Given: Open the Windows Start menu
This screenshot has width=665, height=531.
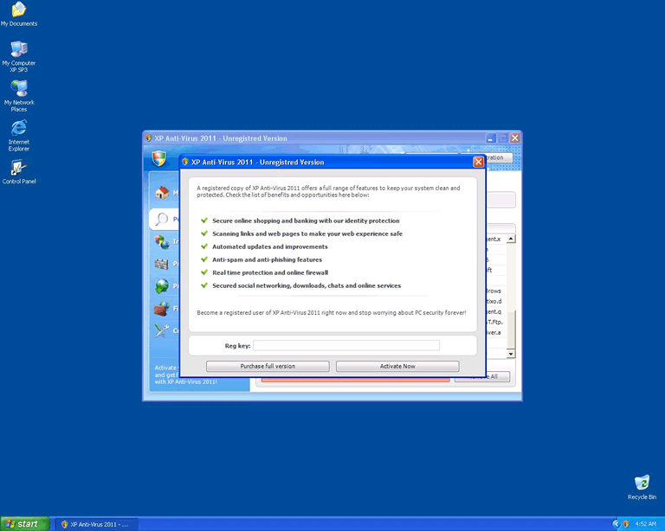Looking at the screenshot, I should coord(25,523).
